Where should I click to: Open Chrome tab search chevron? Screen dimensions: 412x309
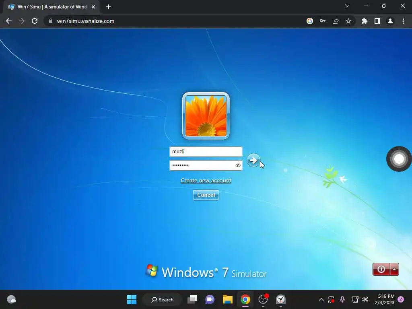347,6
